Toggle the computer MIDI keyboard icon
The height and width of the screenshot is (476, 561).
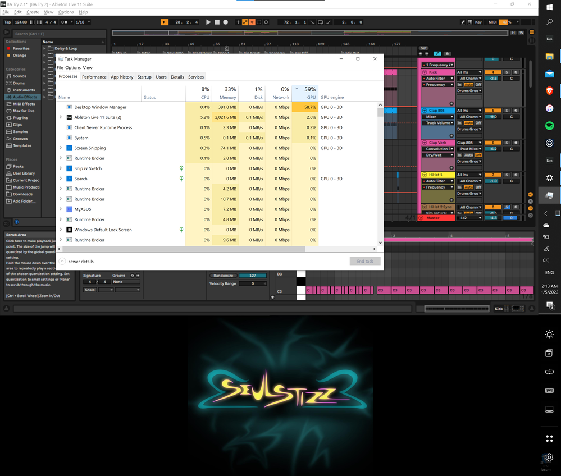point(470,22)
